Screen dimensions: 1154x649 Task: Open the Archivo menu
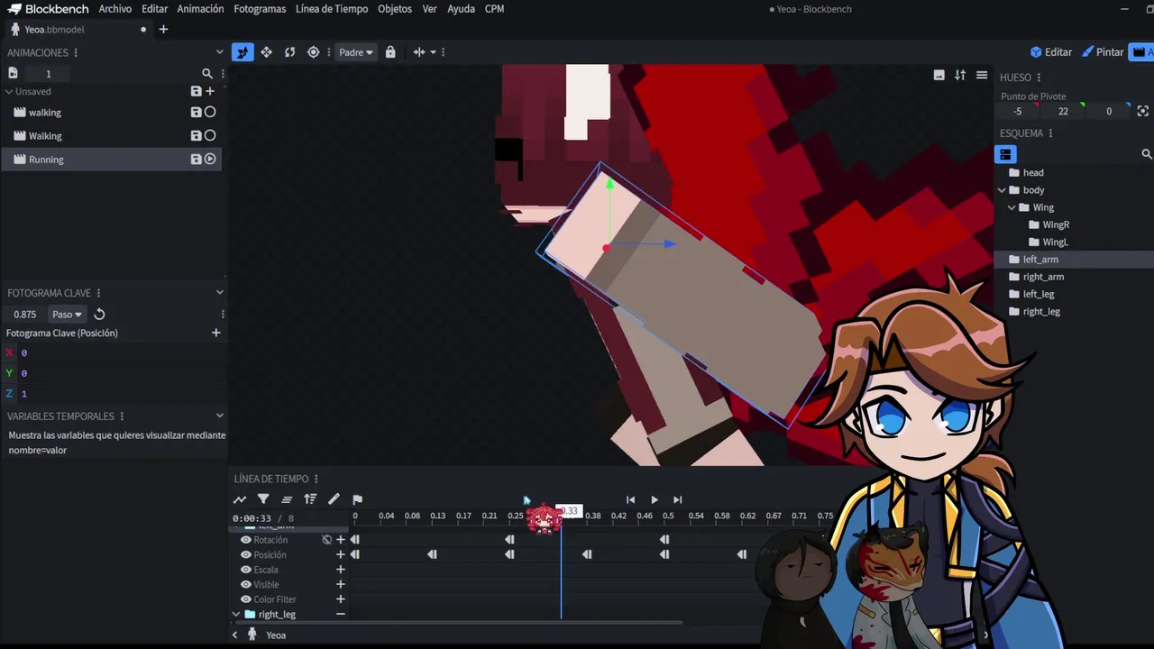tap(115, 9)
